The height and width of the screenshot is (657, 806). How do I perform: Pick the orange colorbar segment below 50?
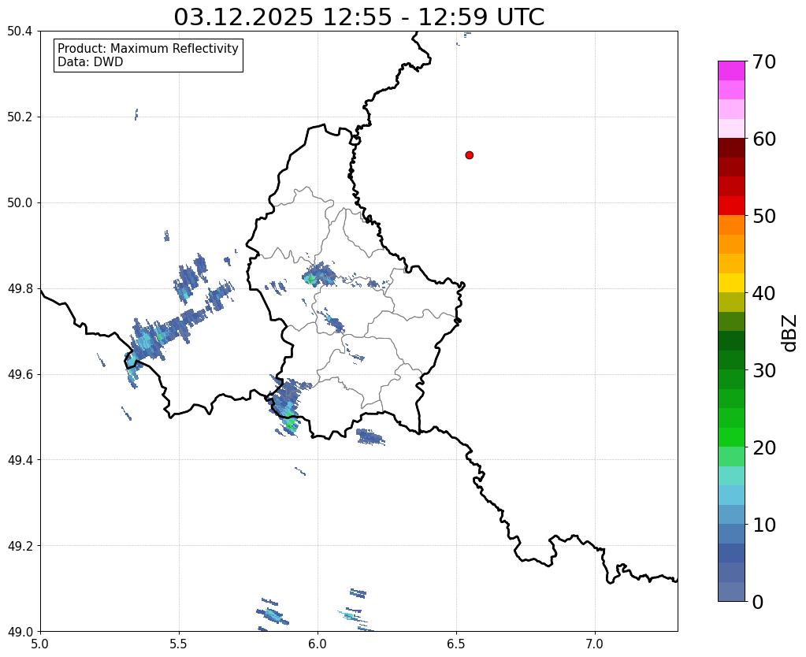coord(731,225)
